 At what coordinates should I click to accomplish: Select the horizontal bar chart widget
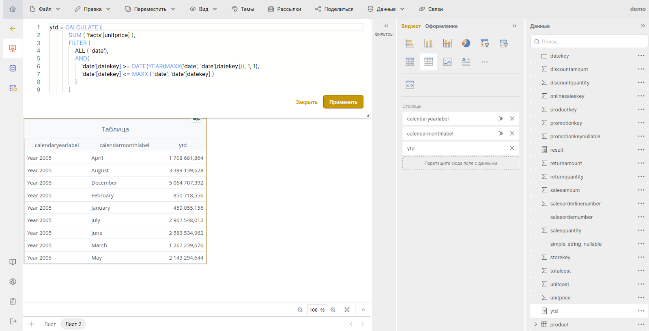[x=410, y=43]
